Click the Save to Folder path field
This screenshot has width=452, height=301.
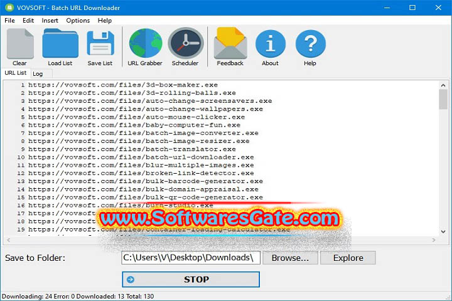(x=191, y=258)
